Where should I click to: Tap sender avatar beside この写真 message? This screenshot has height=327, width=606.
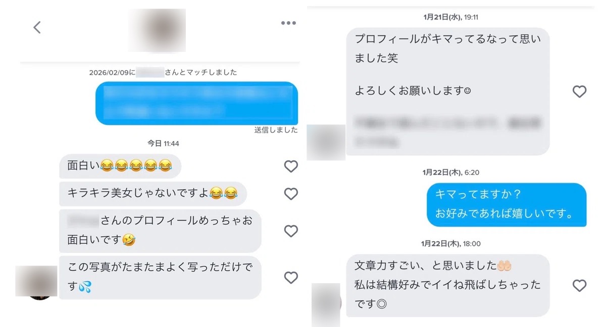(x=36, y=282)
